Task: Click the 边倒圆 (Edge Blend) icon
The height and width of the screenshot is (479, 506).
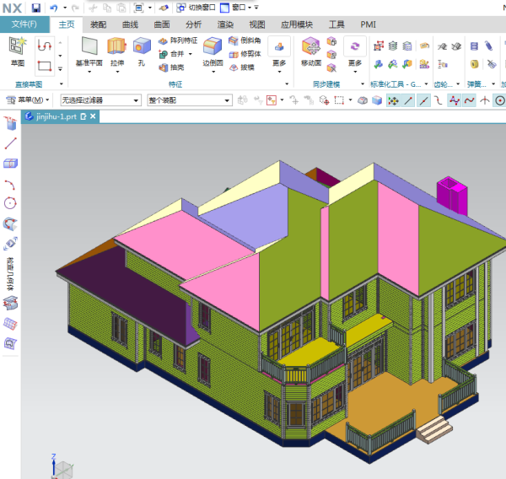Action: click(x=213, y=48)
